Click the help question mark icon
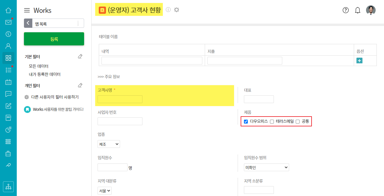 pyautogui.click(x=346, y=10)
